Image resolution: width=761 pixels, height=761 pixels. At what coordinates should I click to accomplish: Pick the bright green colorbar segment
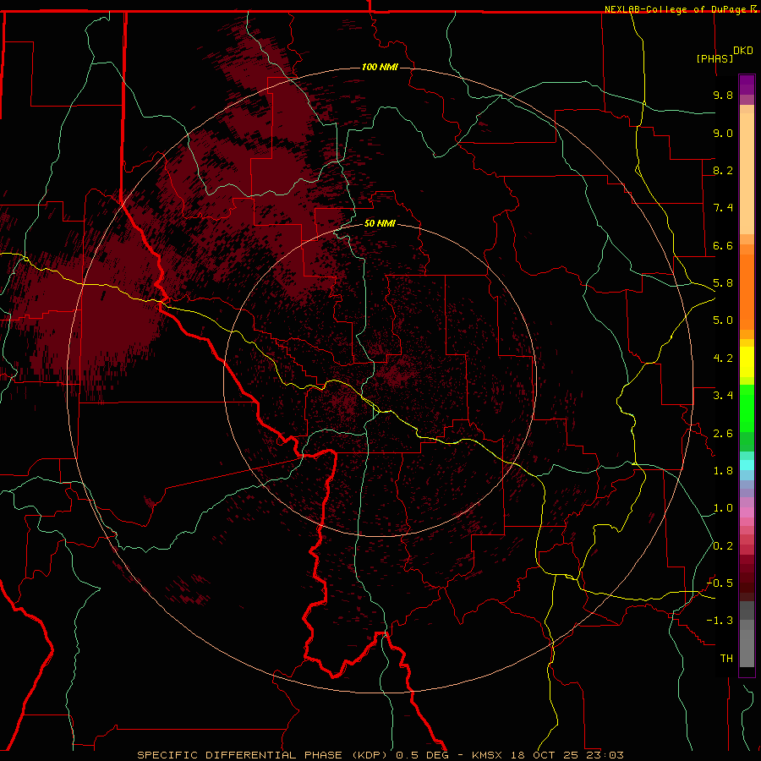(747, 408)
